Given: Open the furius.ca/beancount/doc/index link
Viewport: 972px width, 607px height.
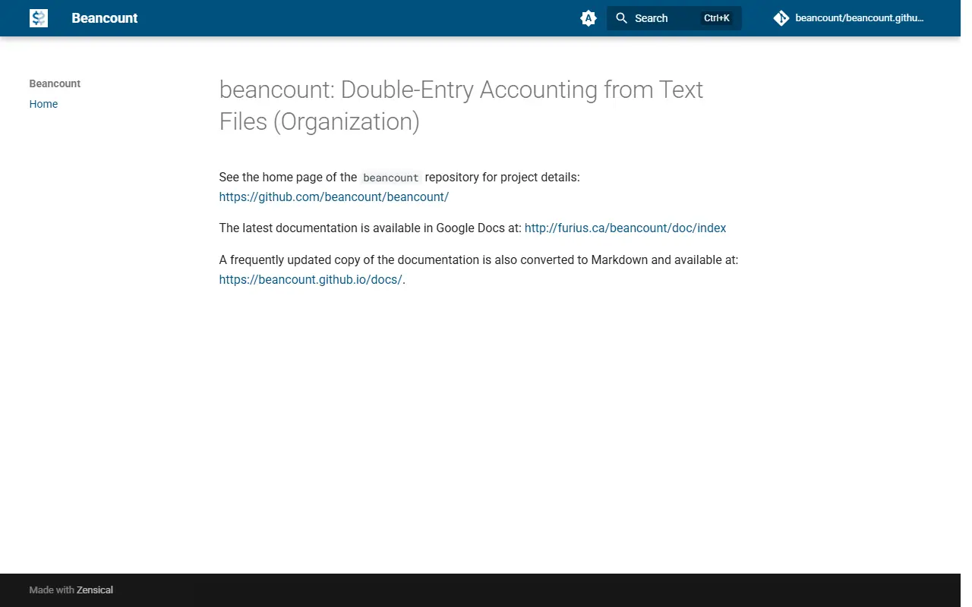Looking at the screenshot, I should [x=625, y=228].
